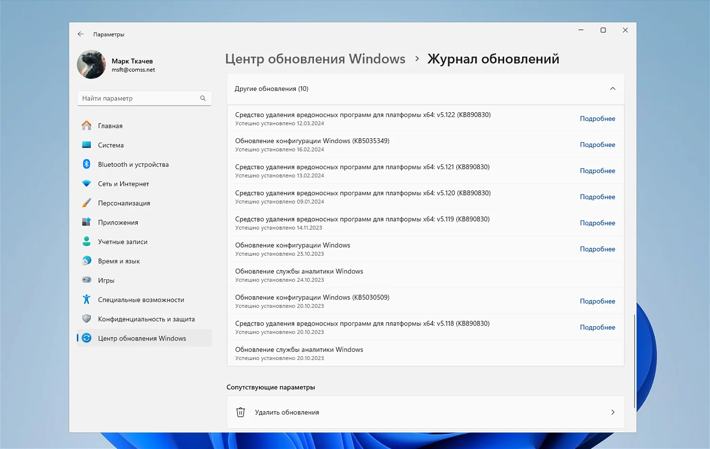Click the Приложения apps icon

(x=87, y=222)
